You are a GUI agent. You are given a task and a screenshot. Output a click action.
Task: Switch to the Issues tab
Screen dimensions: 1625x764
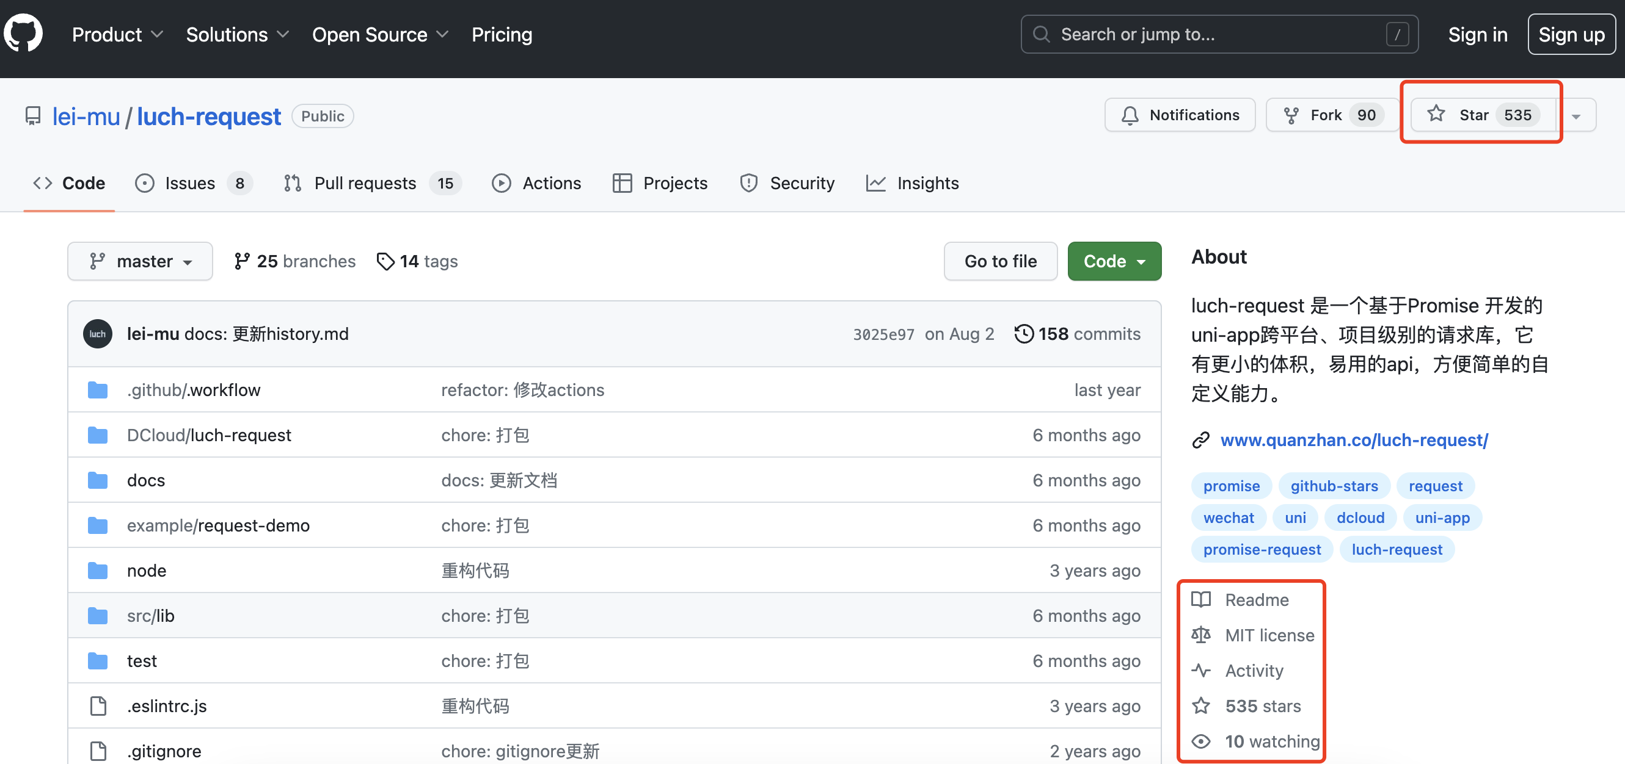point(193,183)
